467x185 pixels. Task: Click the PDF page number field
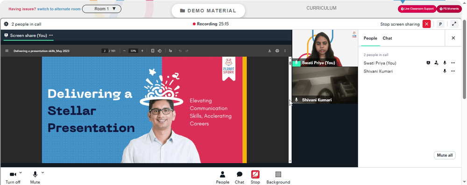point(105,51)
